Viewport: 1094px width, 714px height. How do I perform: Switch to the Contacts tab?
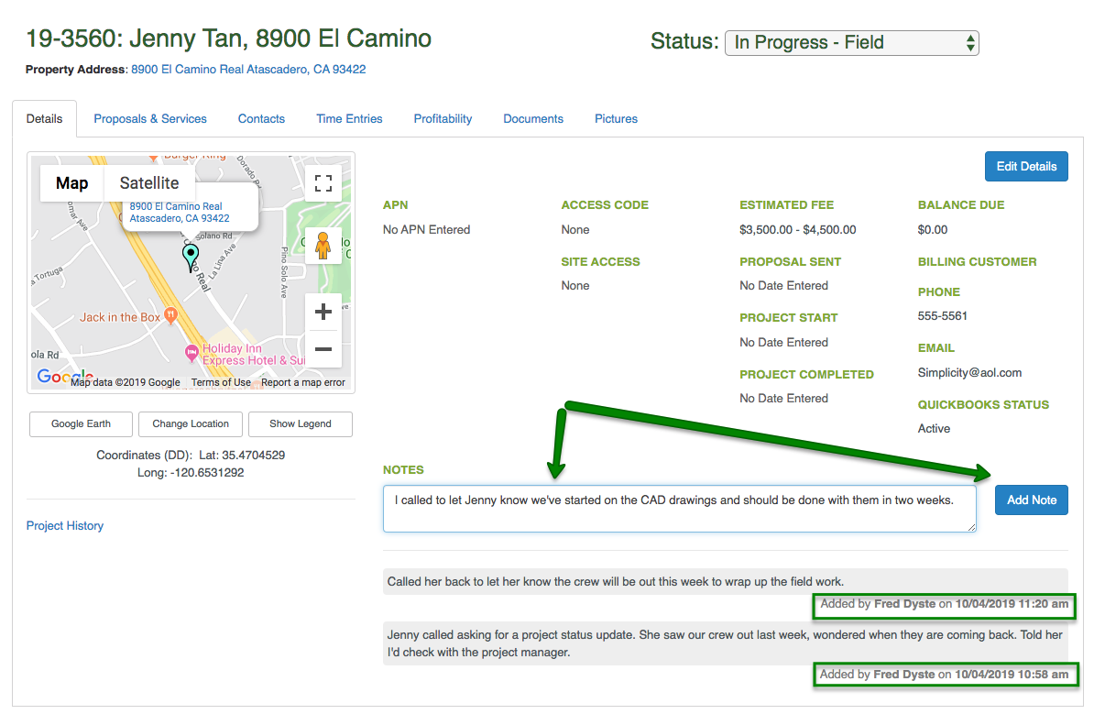[x=262, y=118]
